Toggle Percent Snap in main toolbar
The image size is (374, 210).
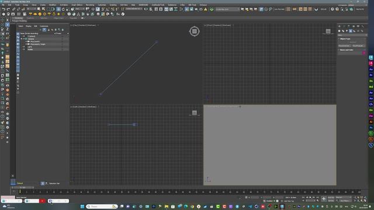pos(113,9)
